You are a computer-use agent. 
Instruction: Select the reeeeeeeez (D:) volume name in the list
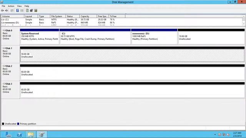tap(12, 23)
